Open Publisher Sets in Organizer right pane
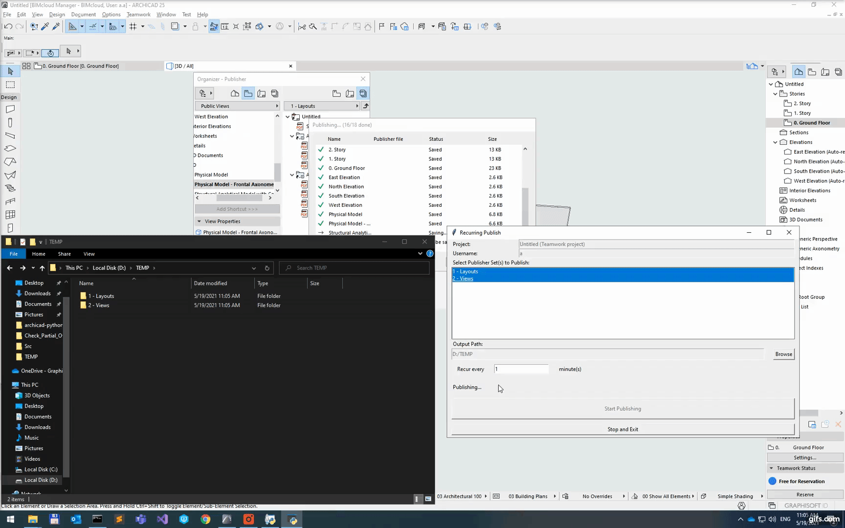 coord(363,93)
